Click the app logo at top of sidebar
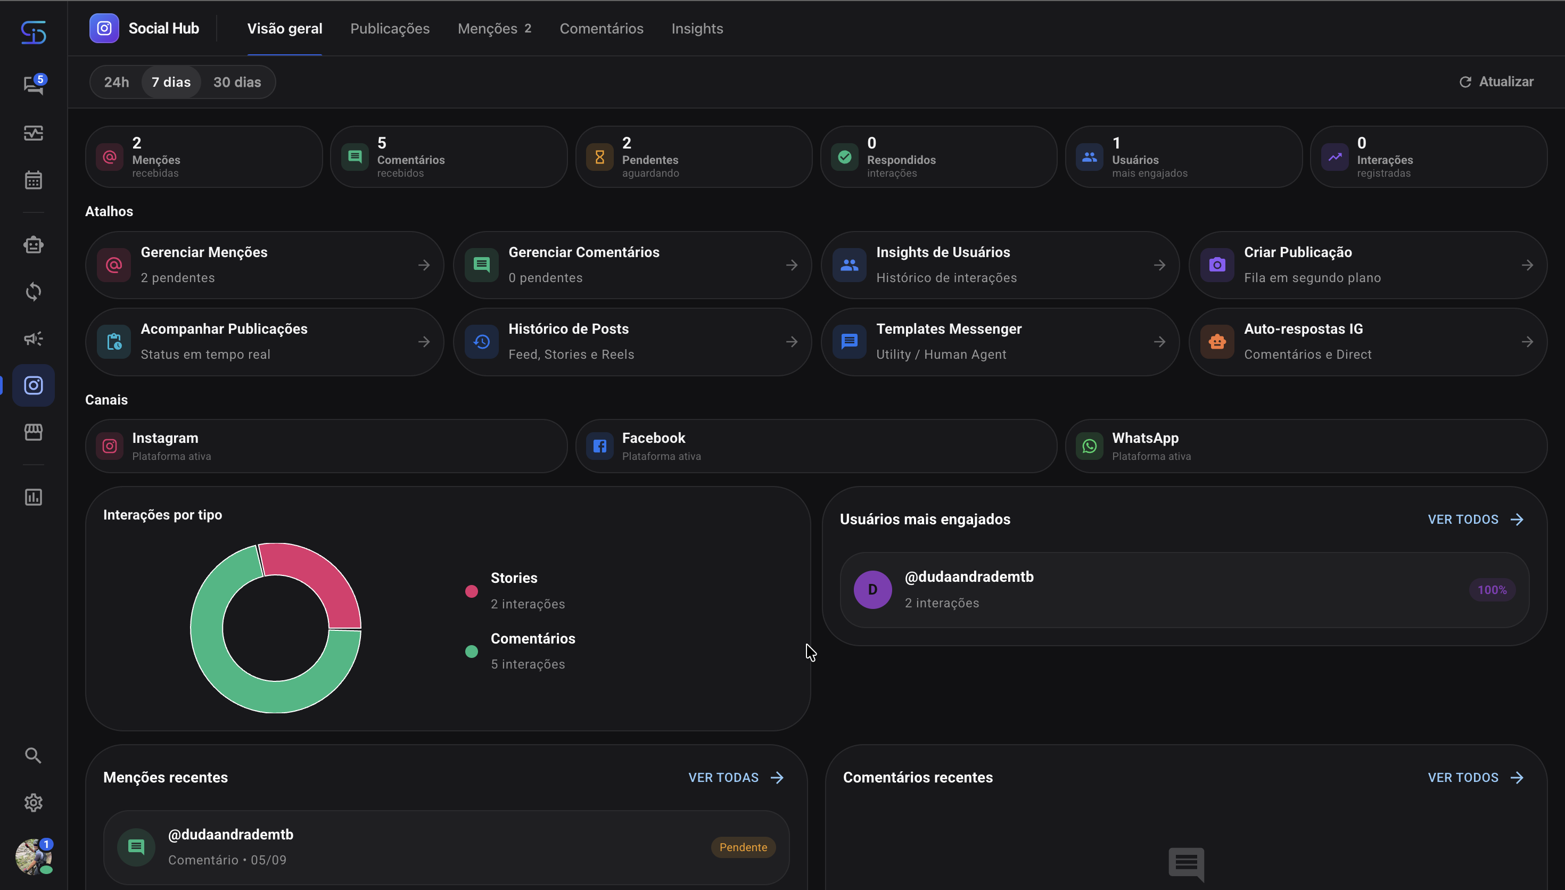This screenshot has height=890, width=1565. coord(34,32)
